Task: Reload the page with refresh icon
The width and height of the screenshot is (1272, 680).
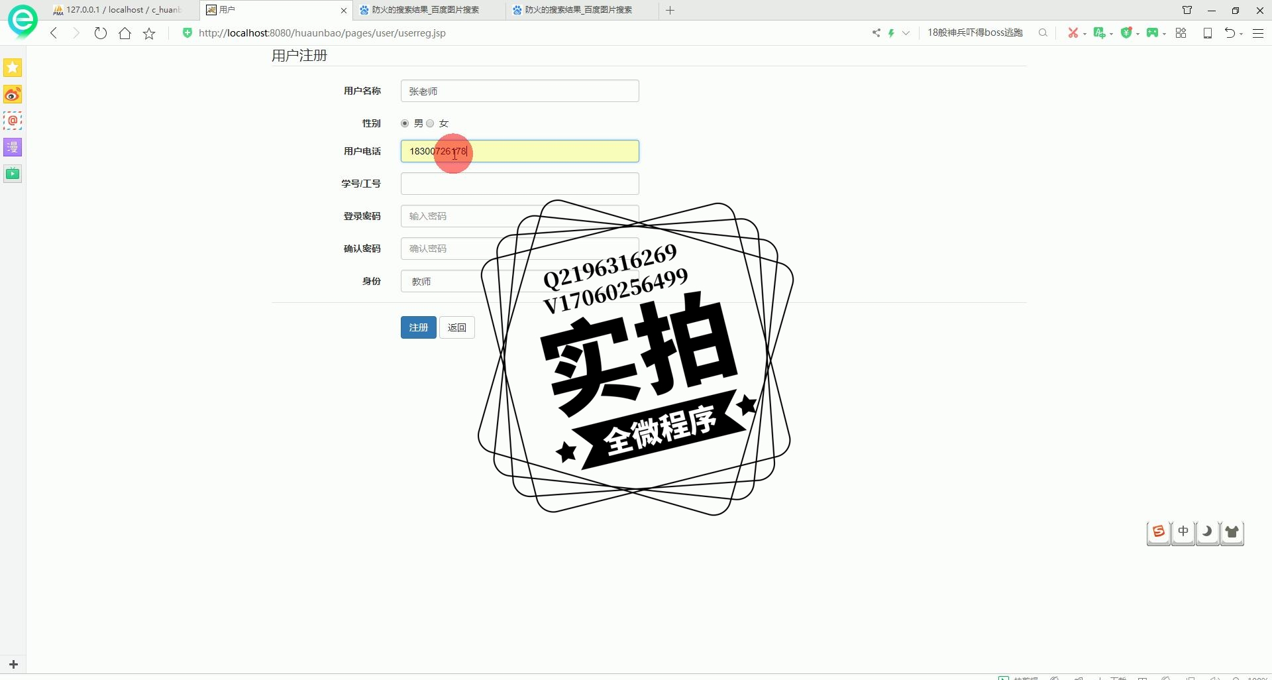Action: click(100, 33)
